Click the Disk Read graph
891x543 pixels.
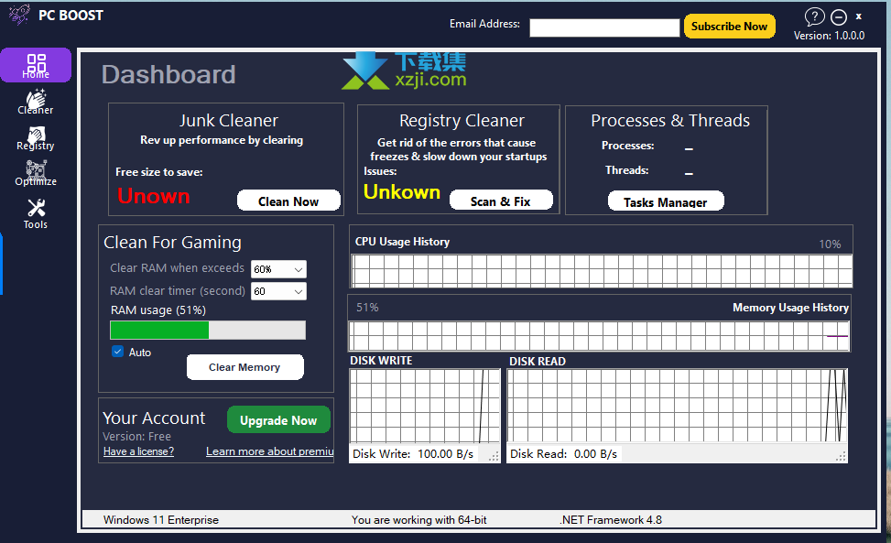[x=677, y=406]
